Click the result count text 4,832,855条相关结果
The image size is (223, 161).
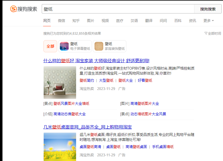tap(85, 34)
